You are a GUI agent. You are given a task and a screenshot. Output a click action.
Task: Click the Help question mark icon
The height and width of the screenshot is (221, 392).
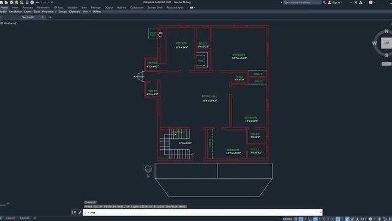tap(371, 2)
